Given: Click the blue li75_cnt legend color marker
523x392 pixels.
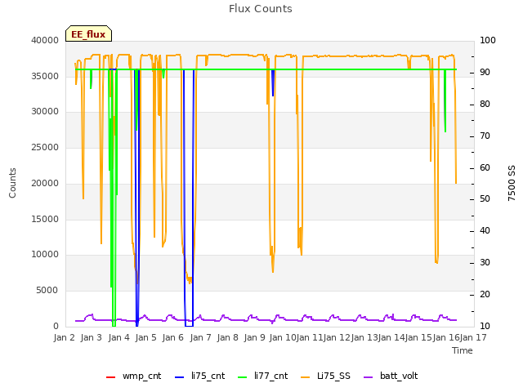Looking at the screenshot, I should (x=179, y=377).
